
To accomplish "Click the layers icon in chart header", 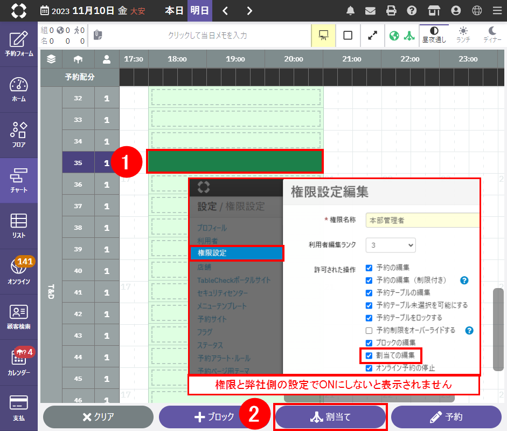I will [51, 59].
